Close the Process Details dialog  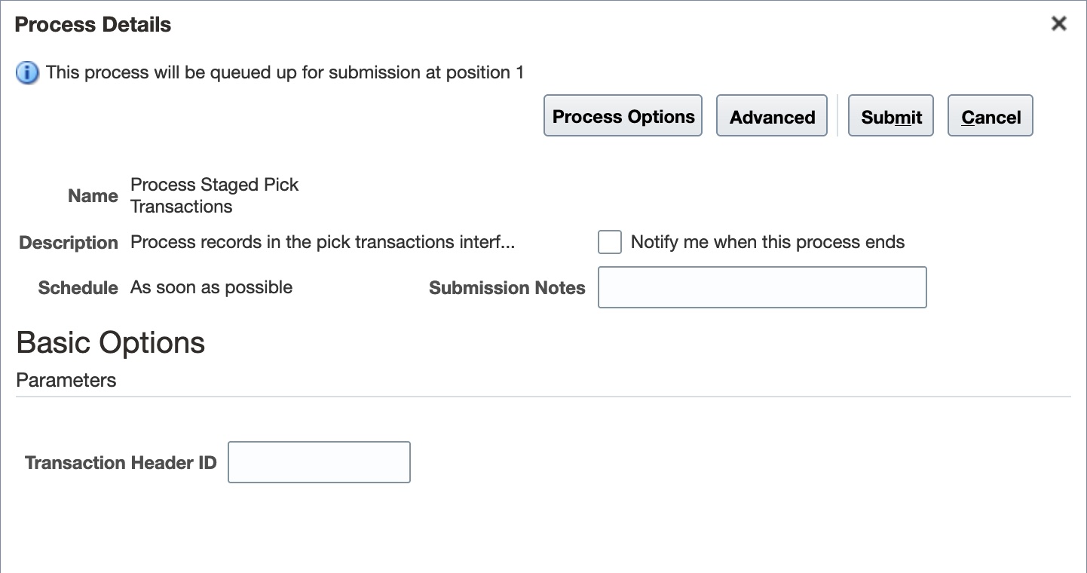(1059, 24)
